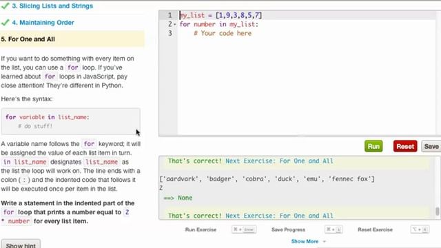Collapse the for loop fold arrow on line 2
This screenshot has width=441, height=248.
174,25
